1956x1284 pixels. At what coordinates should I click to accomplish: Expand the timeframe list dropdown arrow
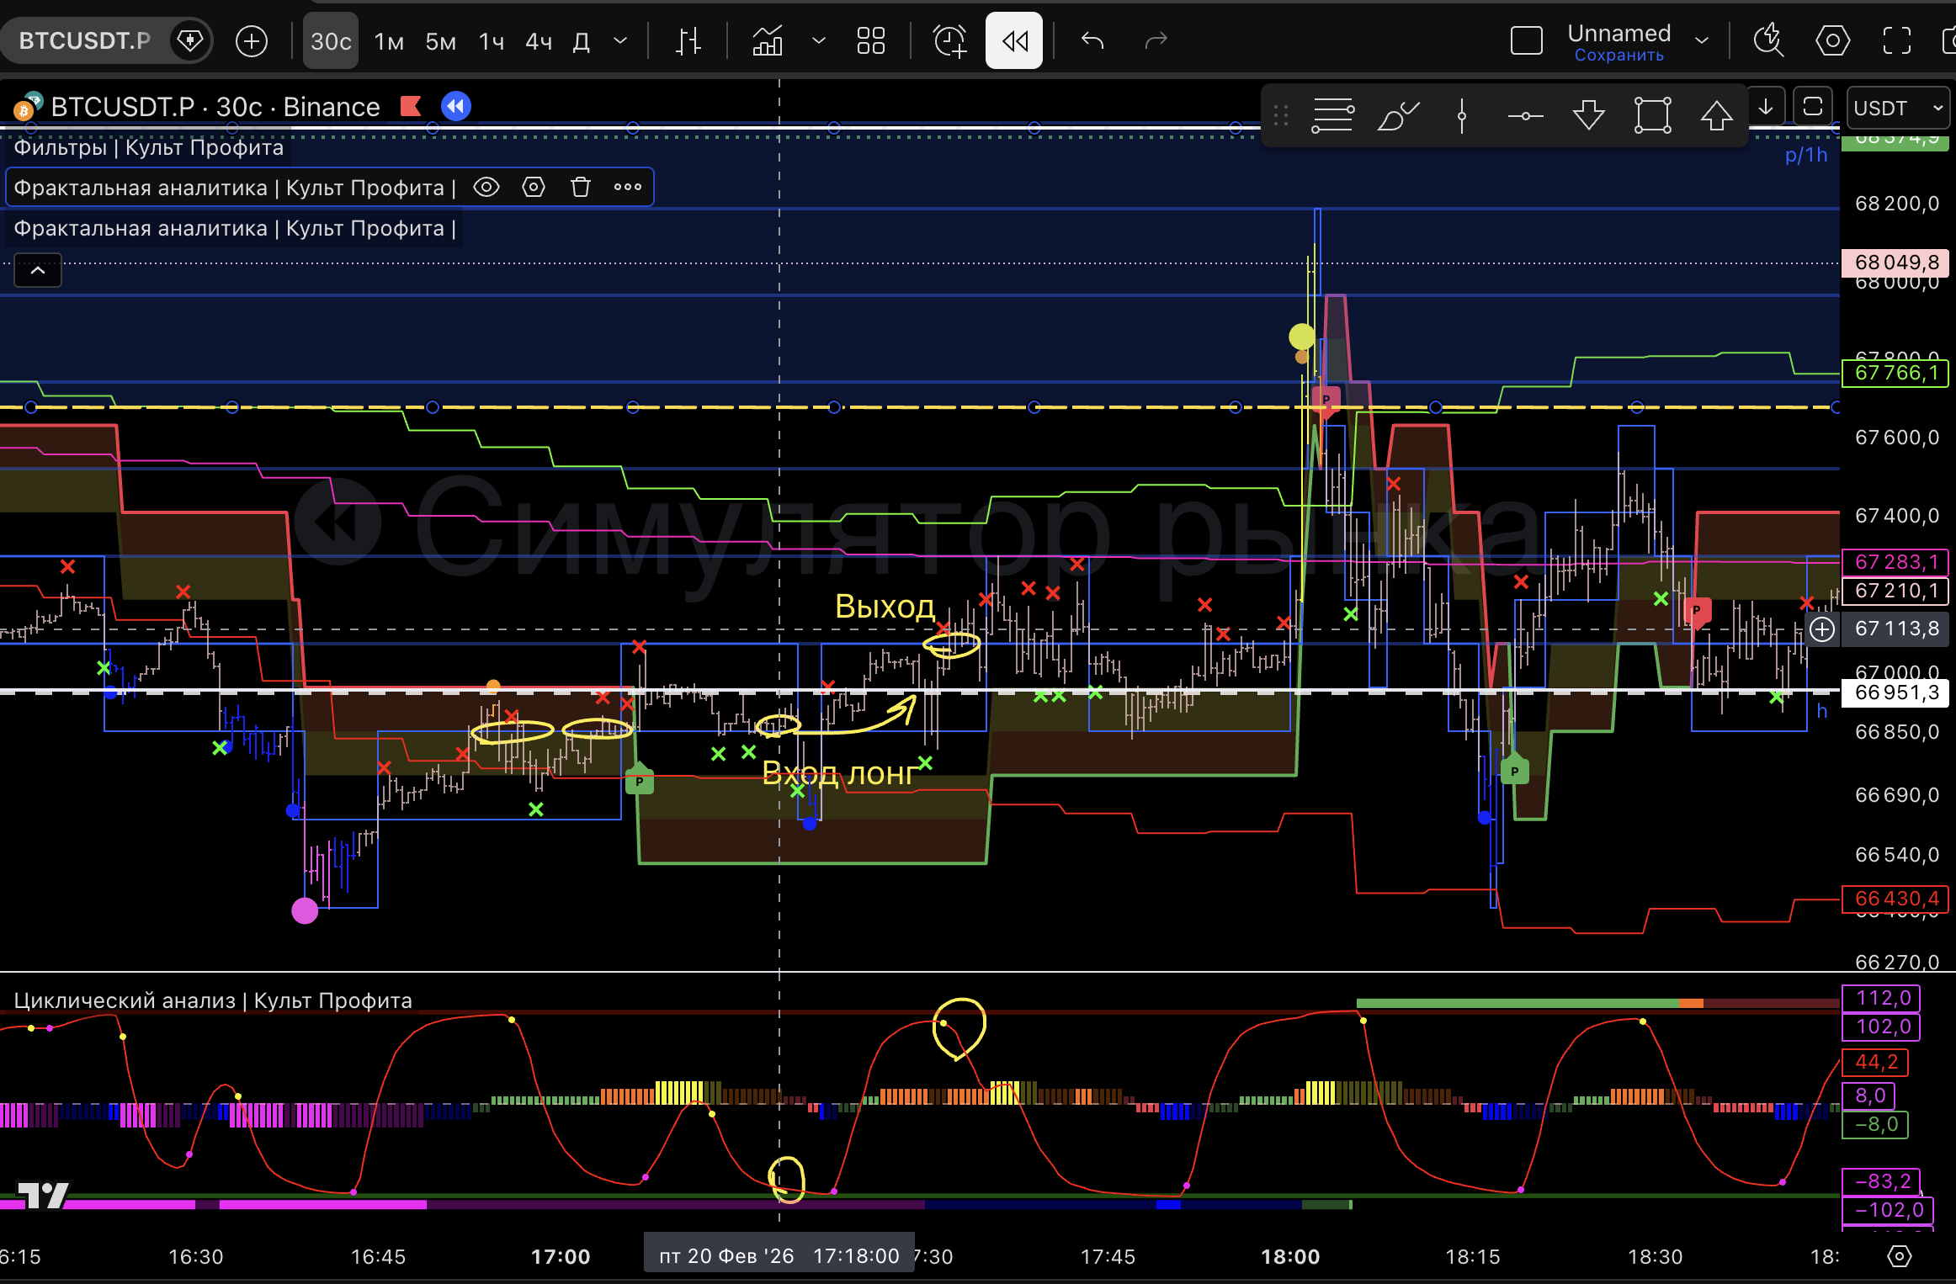620,40
